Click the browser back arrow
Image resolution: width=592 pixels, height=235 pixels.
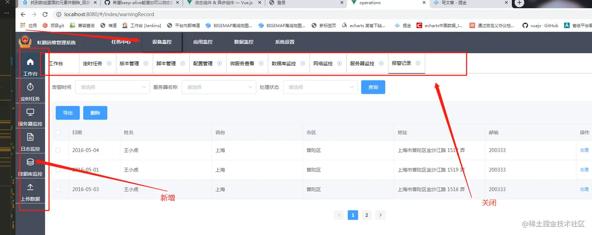(x=23, y=14)
